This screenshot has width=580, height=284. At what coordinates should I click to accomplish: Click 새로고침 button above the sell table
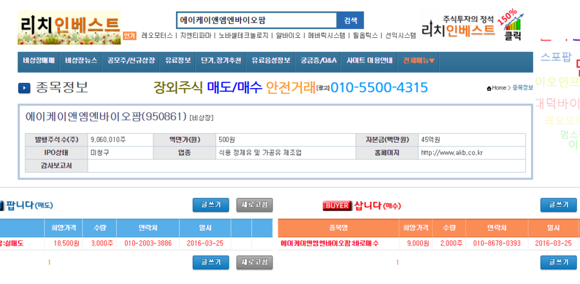(255, 205)
